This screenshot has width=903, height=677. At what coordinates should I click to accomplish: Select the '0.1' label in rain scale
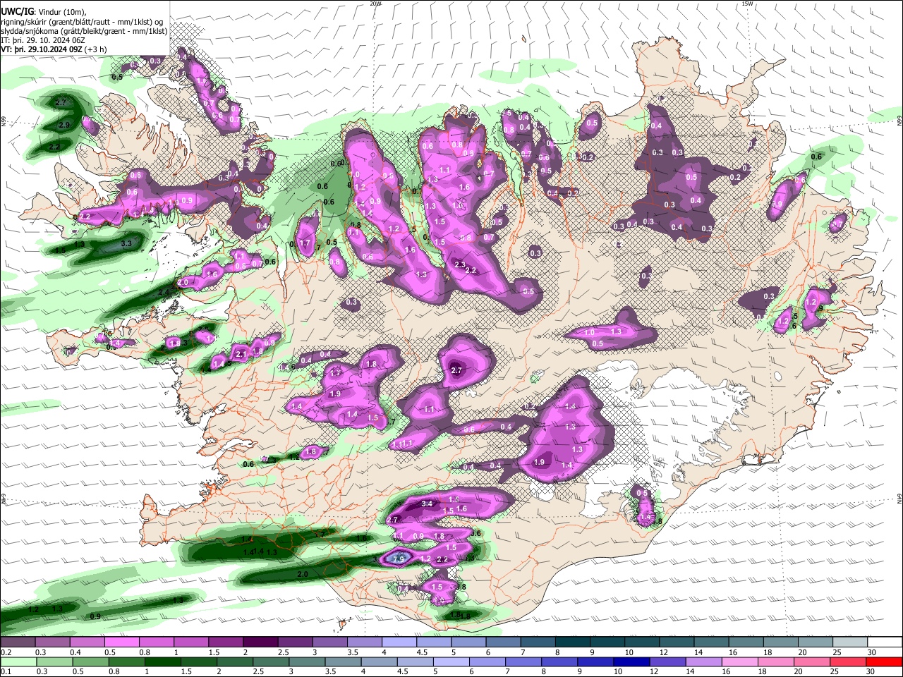[6, 672]
